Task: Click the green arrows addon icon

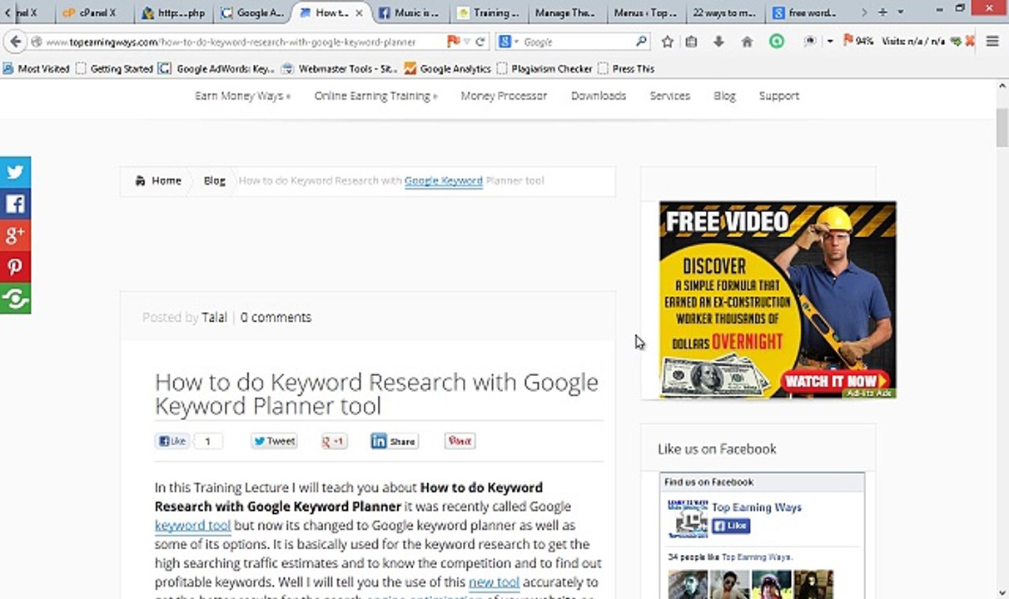Action: tap(957, 41)
